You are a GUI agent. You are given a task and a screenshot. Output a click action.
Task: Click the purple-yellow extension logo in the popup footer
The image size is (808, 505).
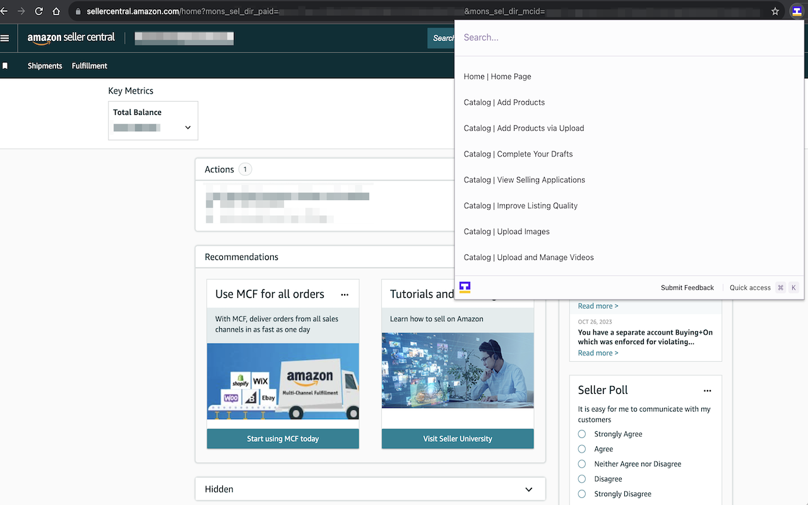(x=465, y=287)
